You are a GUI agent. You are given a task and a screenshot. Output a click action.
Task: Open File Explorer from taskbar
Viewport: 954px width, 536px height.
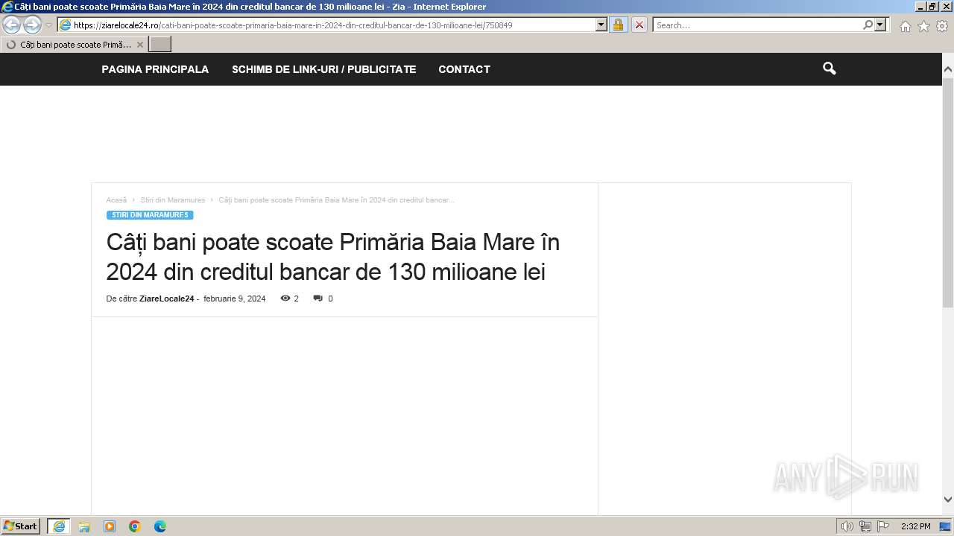(84, 526)
